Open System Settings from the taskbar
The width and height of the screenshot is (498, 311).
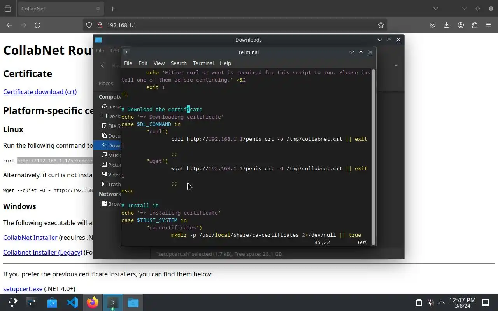[32, 302]
